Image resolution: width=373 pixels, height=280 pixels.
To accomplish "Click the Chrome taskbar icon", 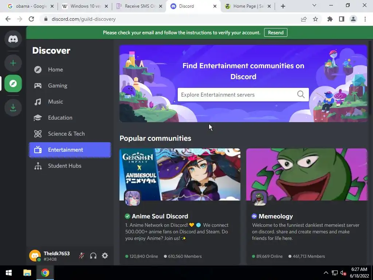I will pyautogui.click(x=45, y=273).
